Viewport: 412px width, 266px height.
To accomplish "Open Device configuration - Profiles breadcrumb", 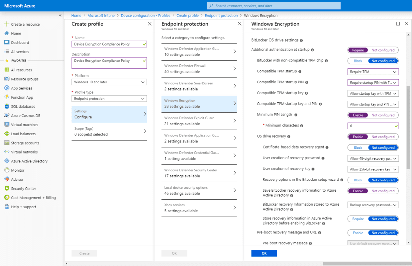I will pos(145,15).
